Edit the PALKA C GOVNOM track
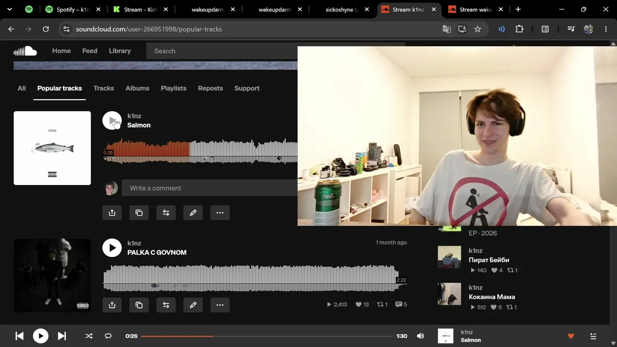617x347 pixels. coord(193,305)
